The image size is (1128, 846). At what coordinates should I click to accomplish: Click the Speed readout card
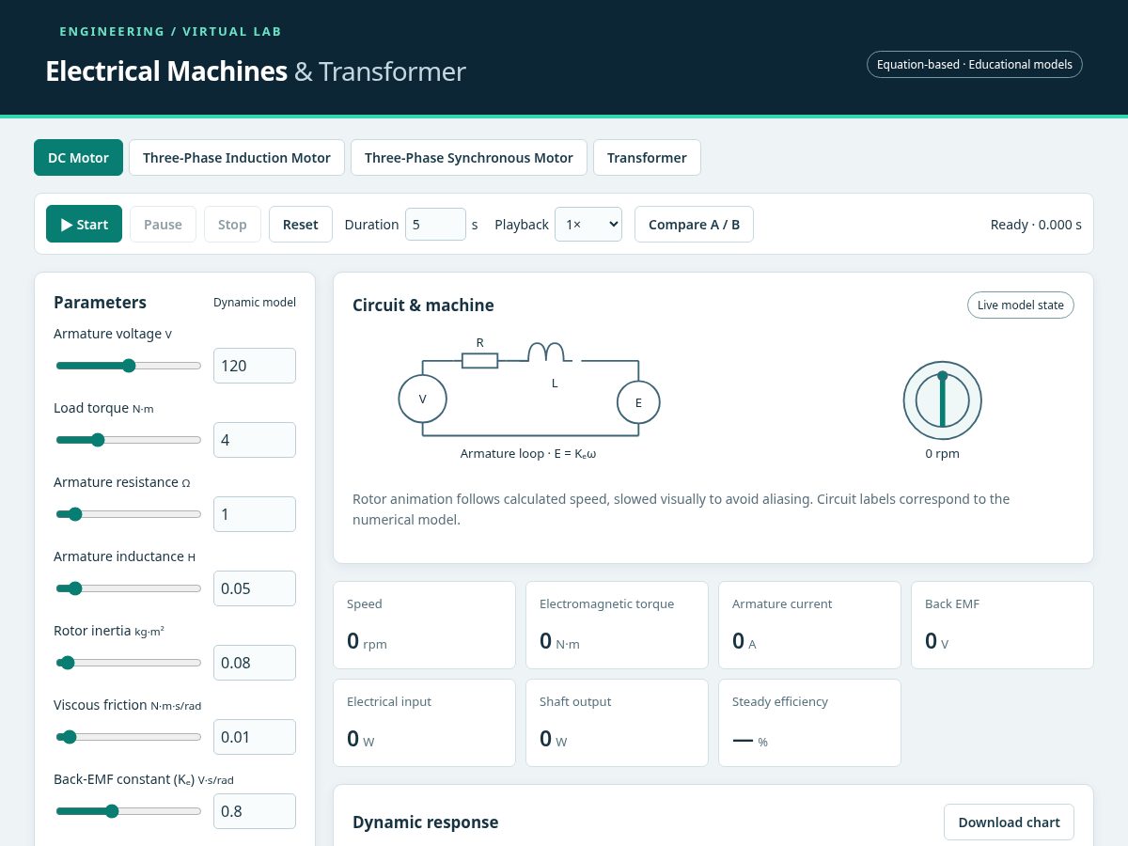[x=424, y=625]
